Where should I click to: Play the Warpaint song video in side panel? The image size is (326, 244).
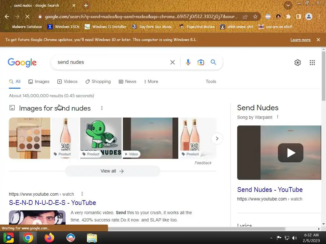pos(290,153)
